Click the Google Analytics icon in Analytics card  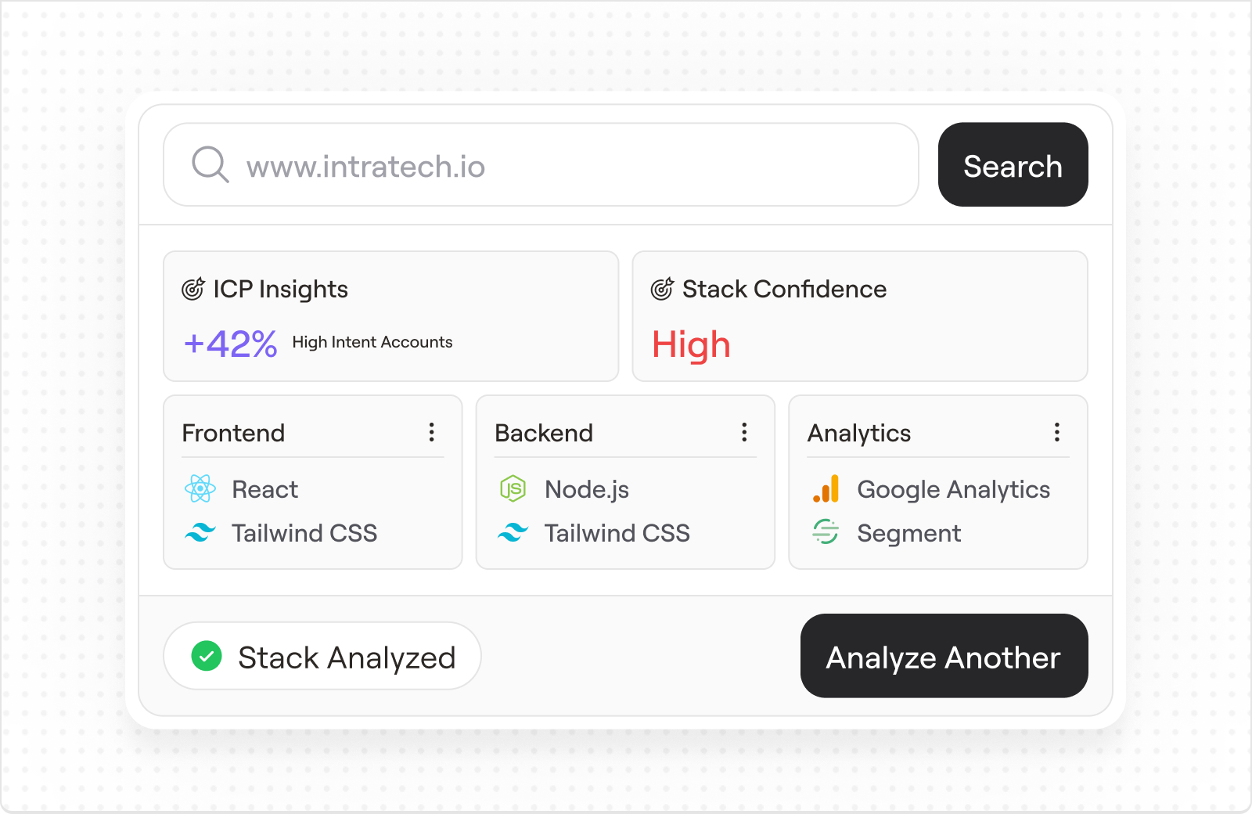[x=826, y=489]
